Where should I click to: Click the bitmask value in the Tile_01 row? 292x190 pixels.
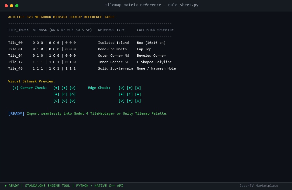pos(54,49)
